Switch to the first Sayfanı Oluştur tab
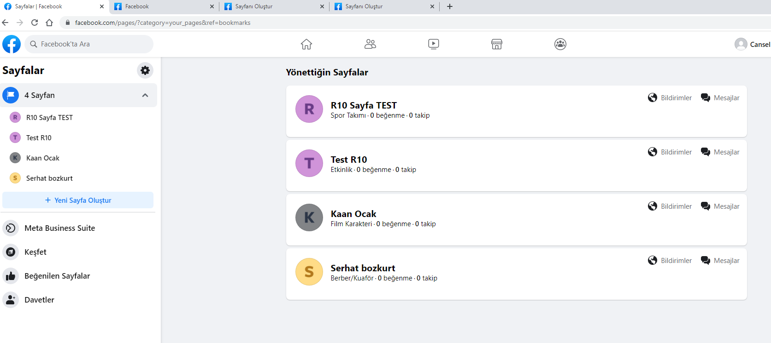771x343 pixels. pyautogui.click(x=275, y=6)
